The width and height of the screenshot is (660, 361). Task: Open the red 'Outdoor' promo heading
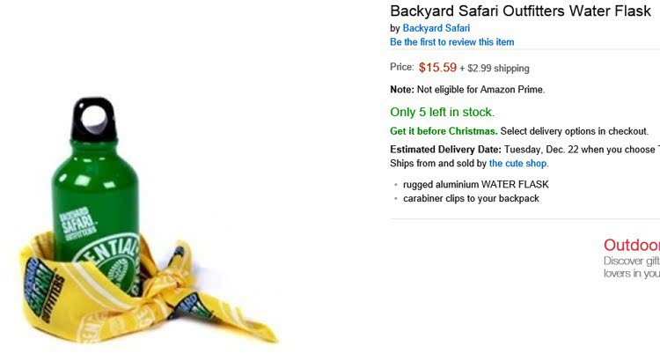[x=631, y=245]
